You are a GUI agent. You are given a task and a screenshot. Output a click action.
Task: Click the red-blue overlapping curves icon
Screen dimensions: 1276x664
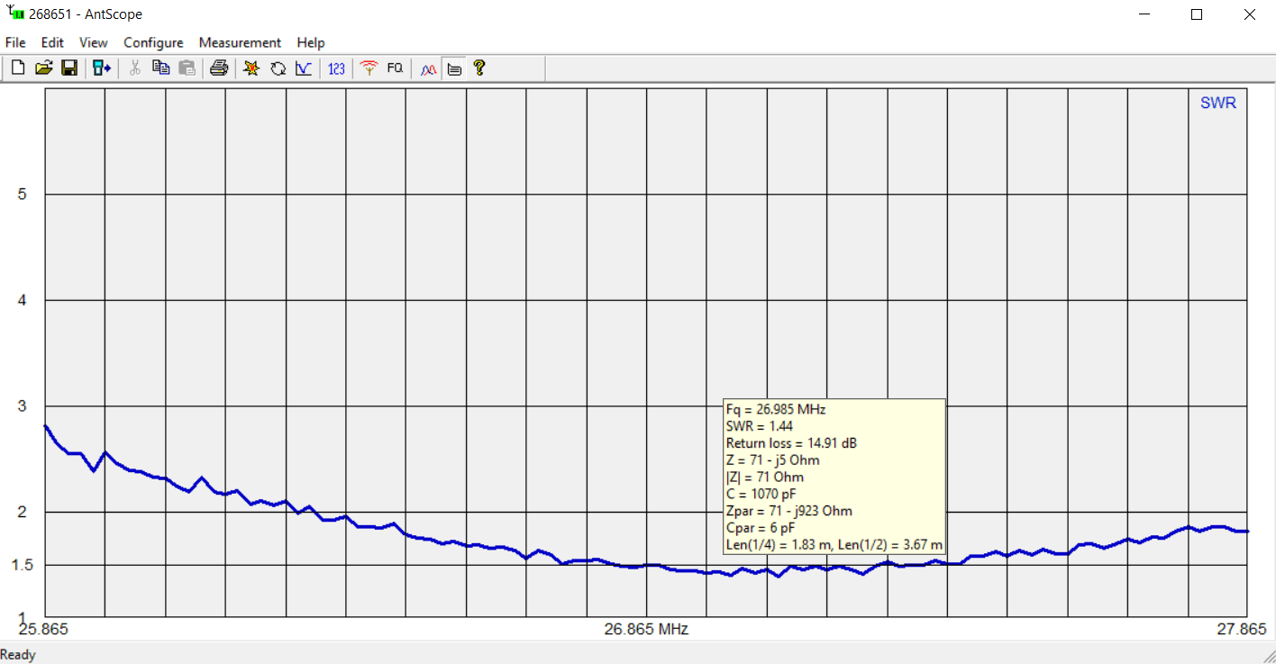429,68
